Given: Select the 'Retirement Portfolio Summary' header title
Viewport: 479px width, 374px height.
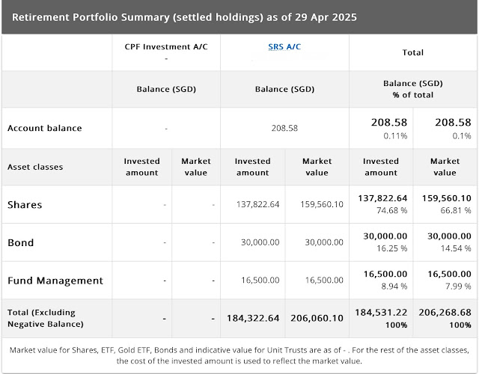Looking at the screenshot, I should [x=184, y=17].
